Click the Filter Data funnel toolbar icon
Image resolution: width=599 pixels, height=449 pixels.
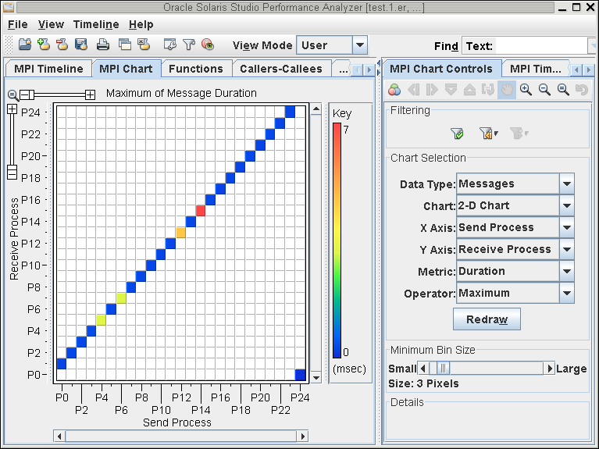coord(189,45)
